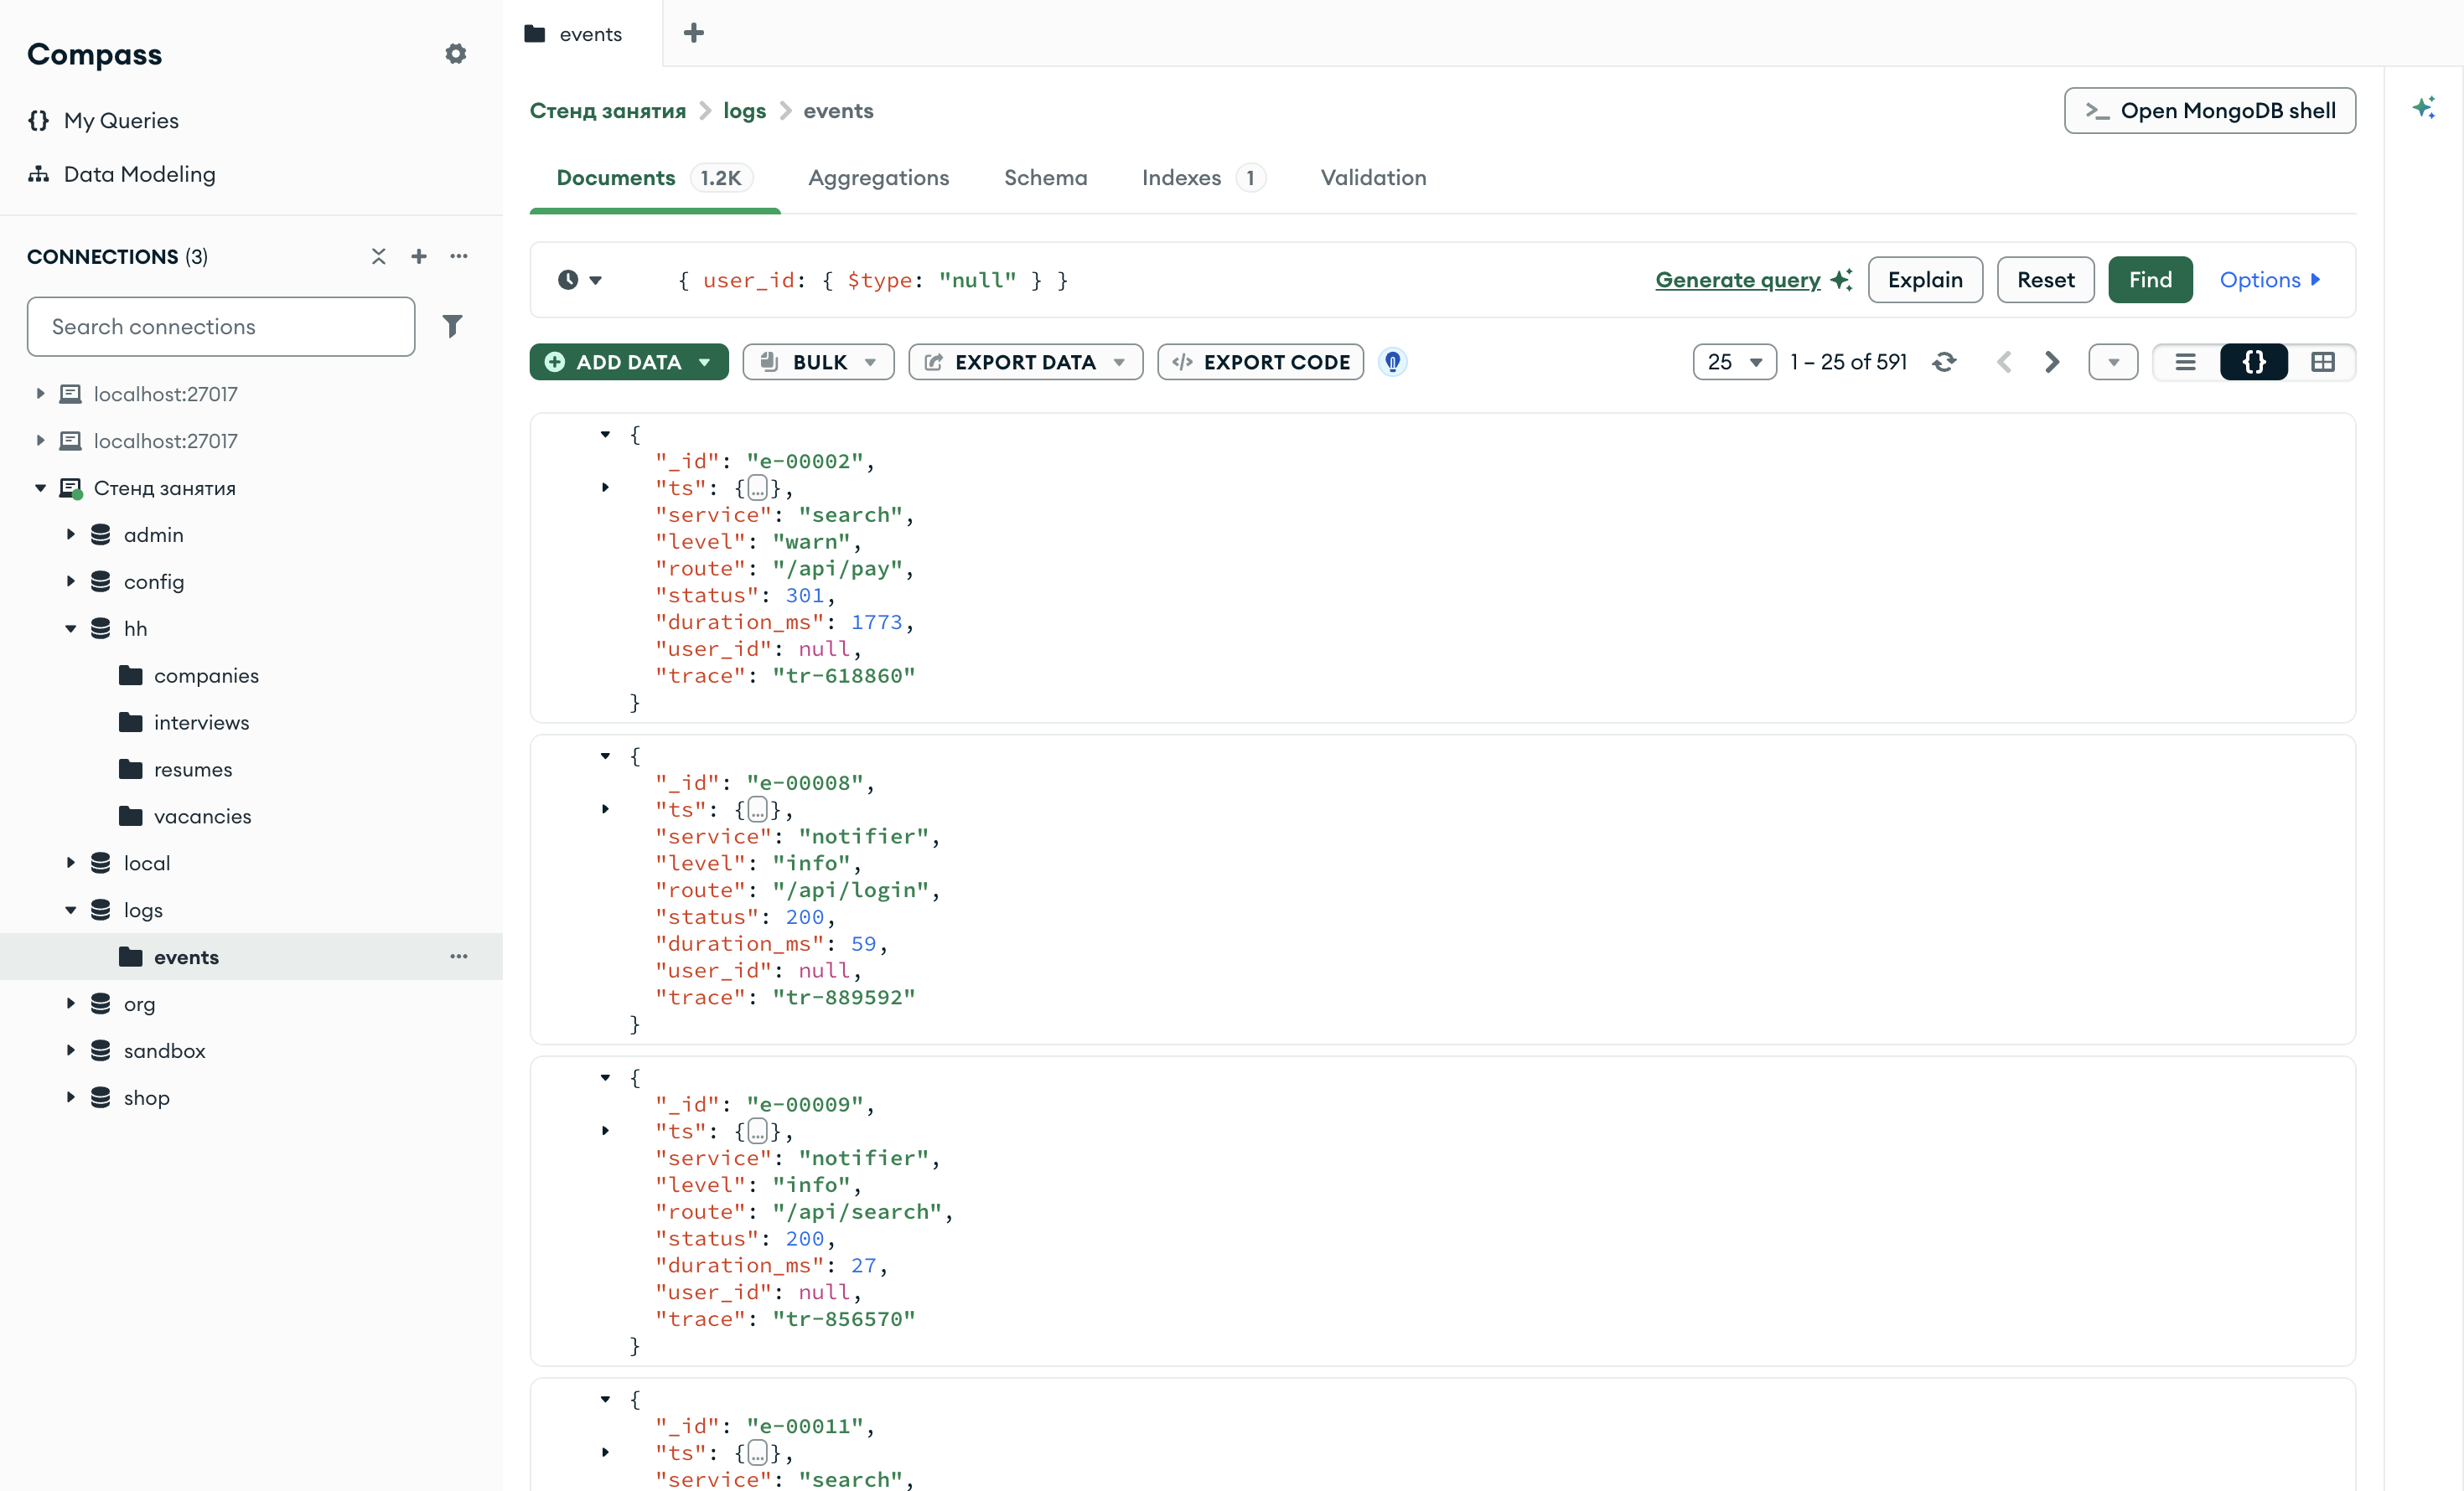
Task: Open a new tab with plus
Action: click(x=693, y=33)
